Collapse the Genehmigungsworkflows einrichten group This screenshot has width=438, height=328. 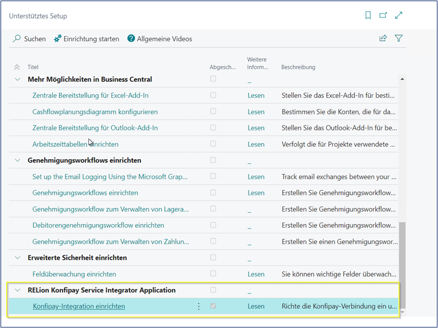click(17, 160)
